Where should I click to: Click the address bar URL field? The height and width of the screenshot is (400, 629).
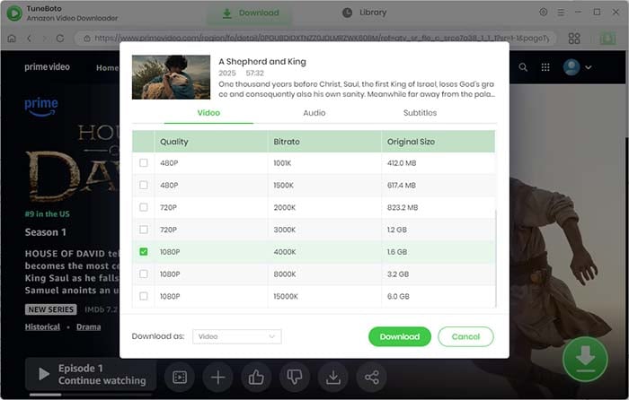click(316, 38)
